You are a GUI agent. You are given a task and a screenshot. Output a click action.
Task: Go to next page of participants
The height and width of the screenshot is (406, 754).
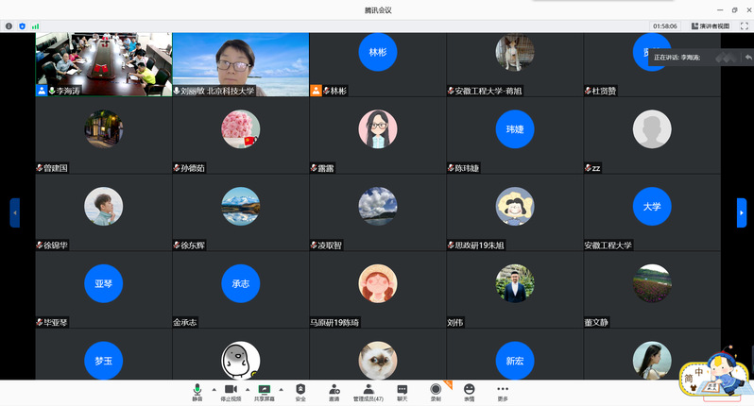[742, 212]
